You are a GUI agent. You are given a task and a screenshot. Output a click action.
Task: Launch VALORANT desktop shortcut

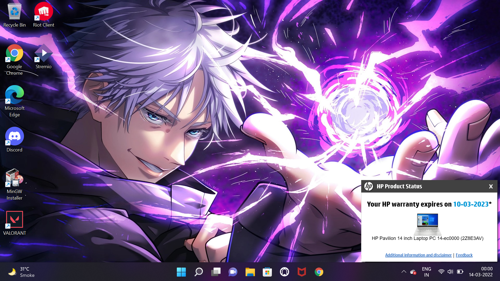tap(15, 222)
